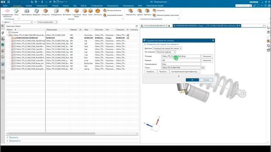
Task: Click the Ревизия input field
Action: click(x=181, y=60)
